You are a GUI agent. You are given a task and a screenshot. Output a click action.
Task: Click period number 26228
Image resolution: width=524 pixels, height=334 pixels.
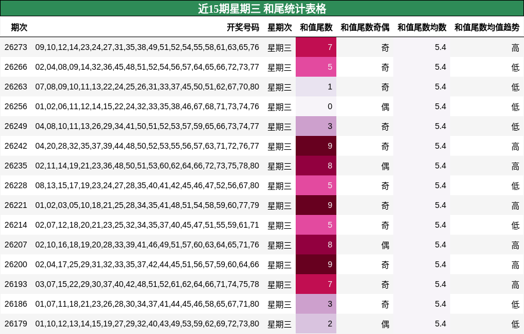point(16,185)
